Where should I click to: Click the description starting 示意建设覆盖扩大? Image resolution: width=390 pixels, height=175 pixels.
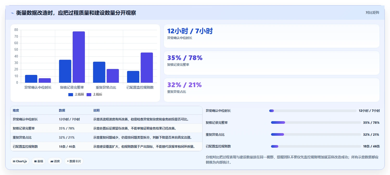pyautogui.click(x=144, y=147)
